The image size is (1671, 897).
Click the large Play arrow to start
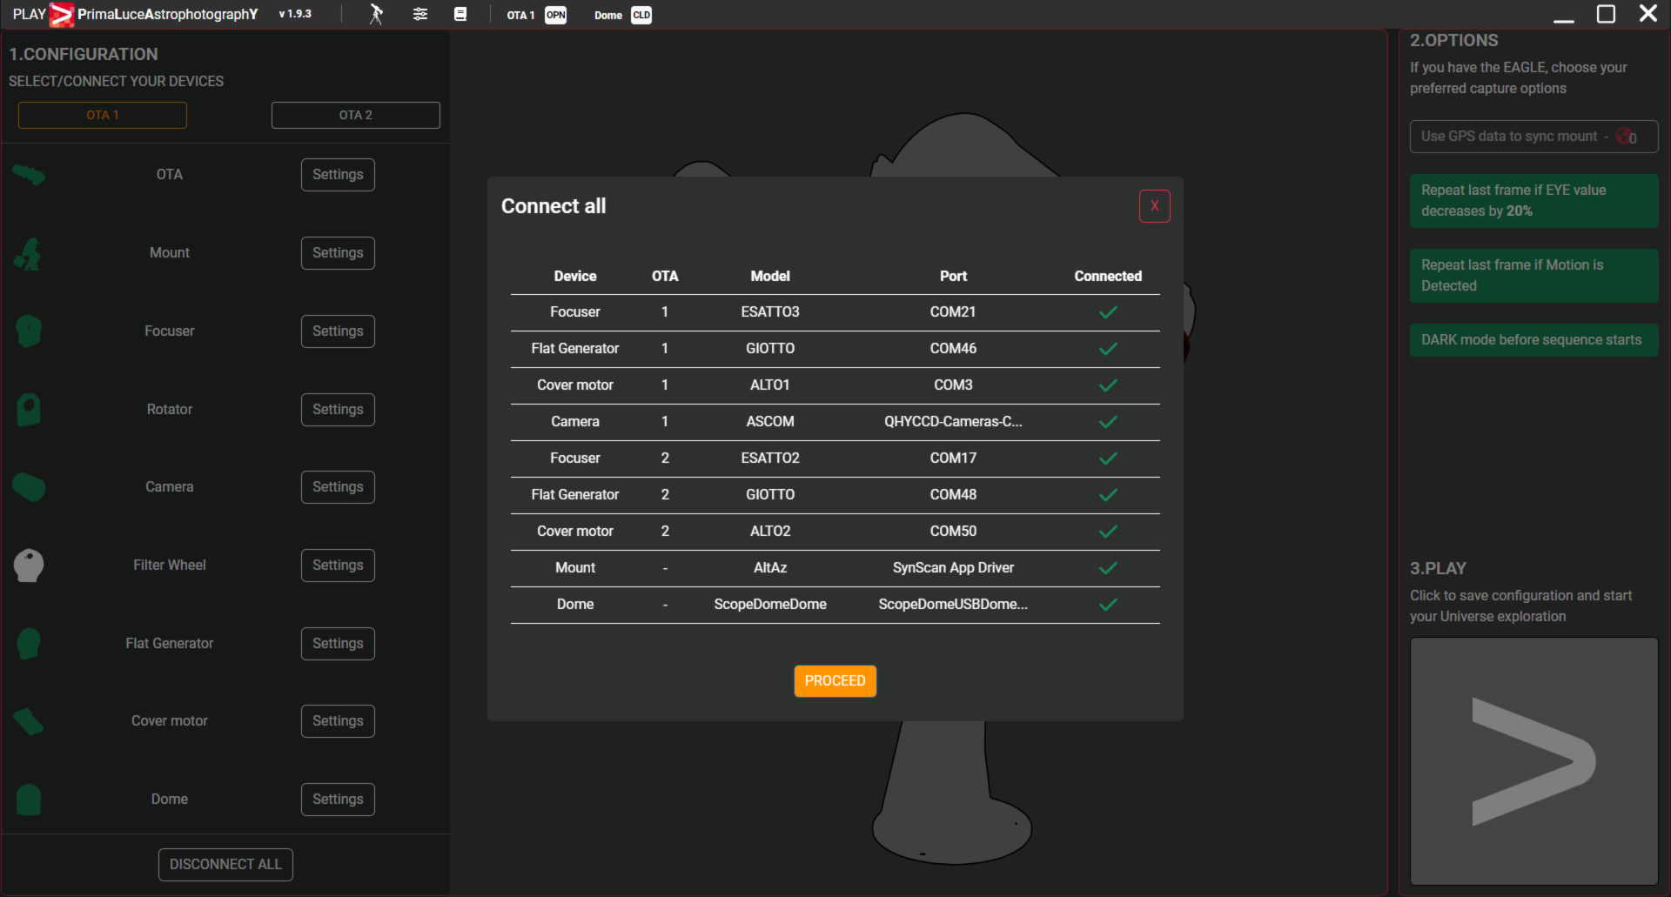point(1533,761)
